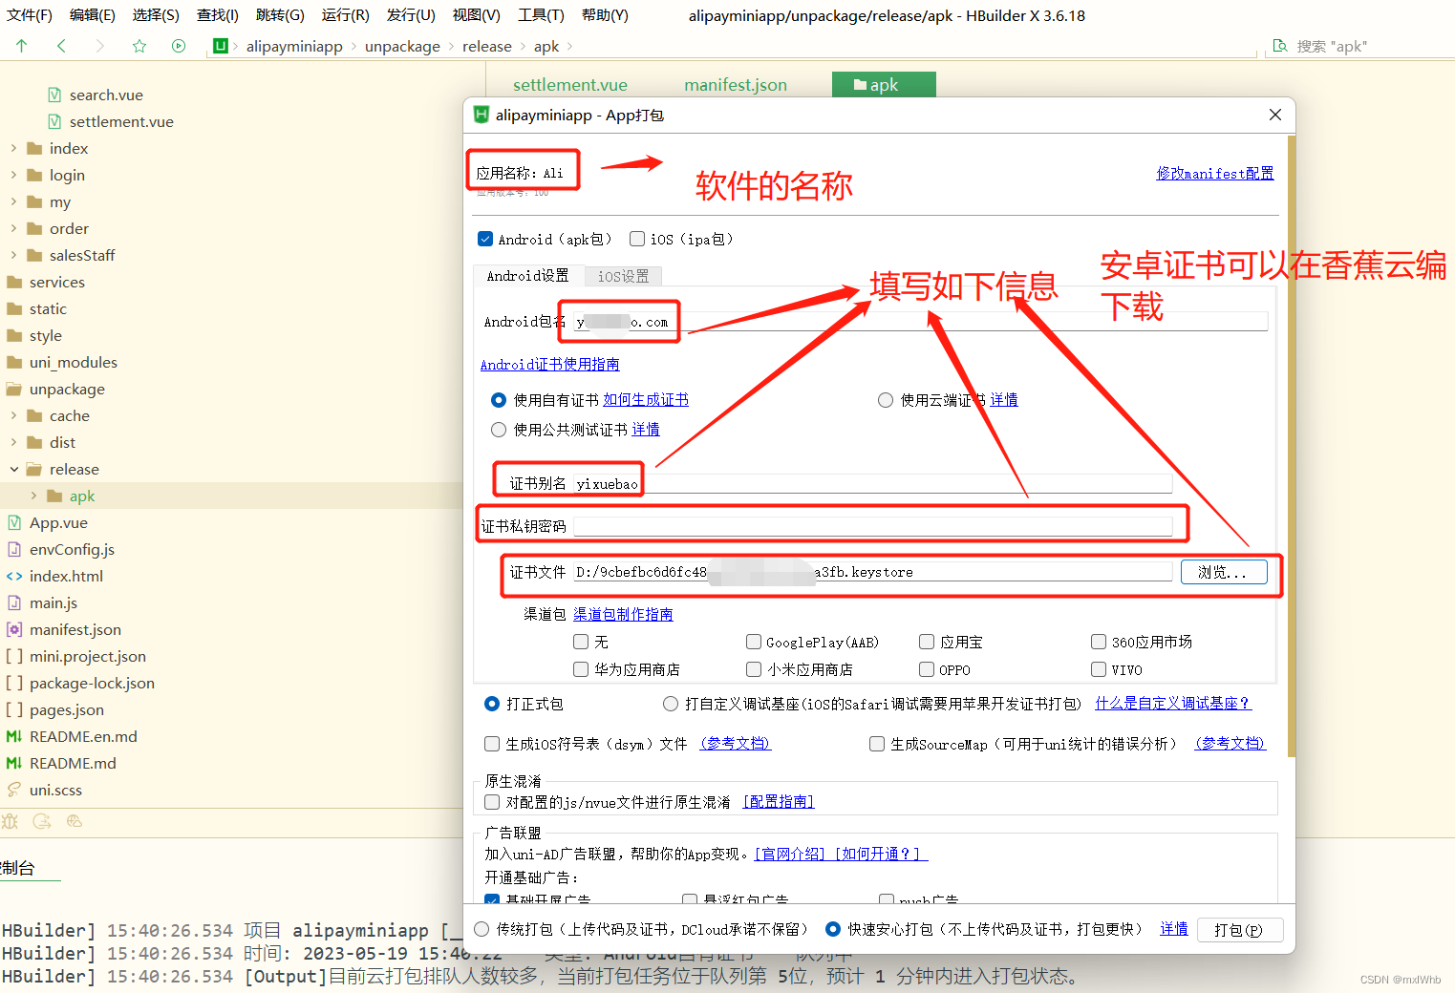Click the star bookmark icon
Screen dimensions: 1455x993
[x=139, y=46]
